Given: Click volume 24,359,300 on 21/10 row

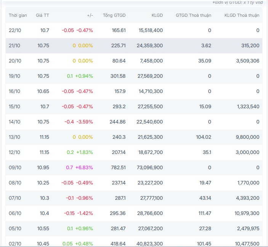Looking at the screenshot, I should tap(149, 46).
